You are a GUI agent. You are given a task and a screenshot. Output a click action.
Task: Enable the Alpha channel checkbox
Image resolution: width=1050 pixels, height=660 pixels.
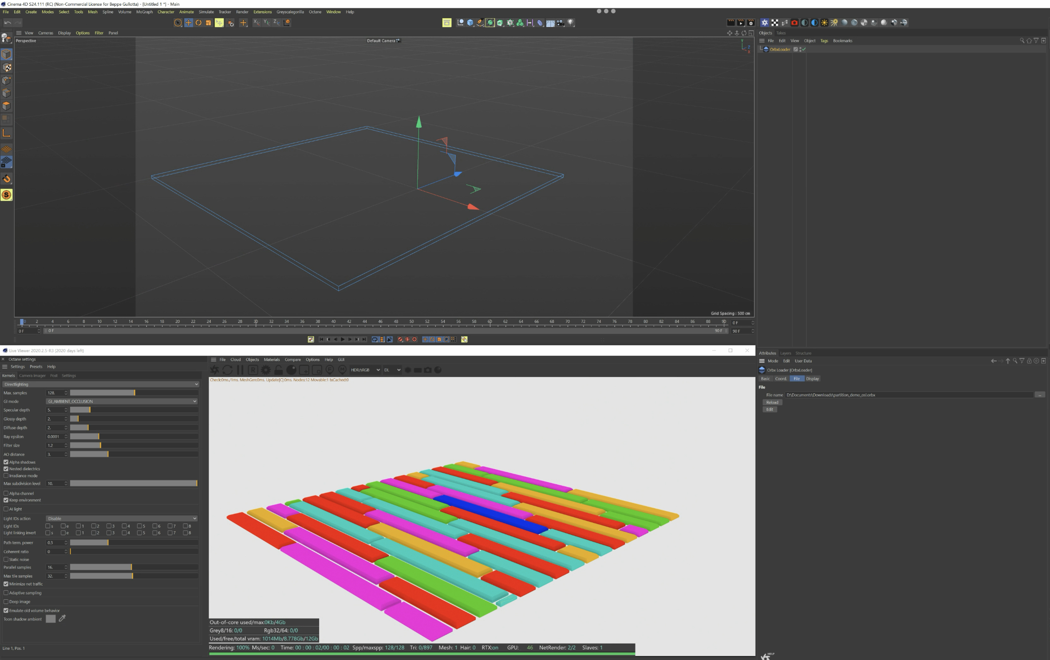click(x=6, y=493)
